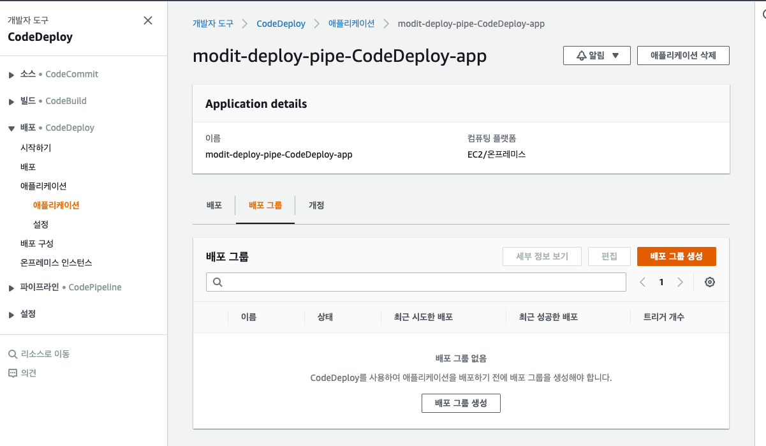Click the 최근 성공한 배포 column header
The height and width of the screenshot is (446, 766).
tap(549, 317)
